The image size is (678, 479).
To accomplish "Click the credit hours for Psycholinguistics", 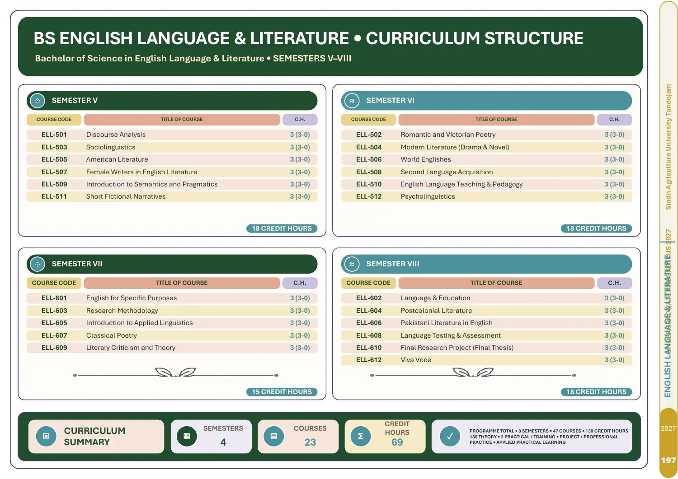I will click(x=614, y=196).
